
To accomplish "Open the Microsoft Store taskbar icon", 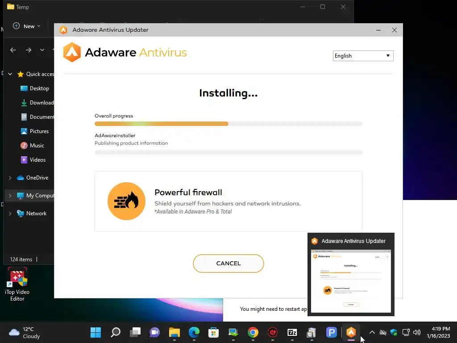I will point(214,332).
